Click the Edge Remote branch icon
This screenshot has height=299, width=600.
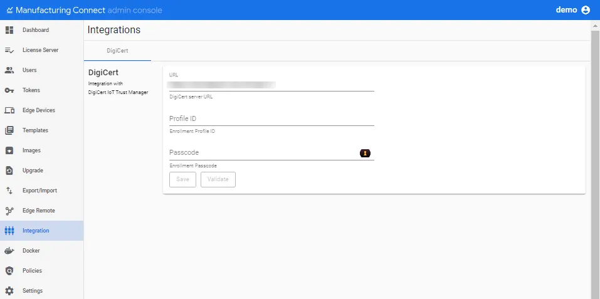click(x=9, y=211)
